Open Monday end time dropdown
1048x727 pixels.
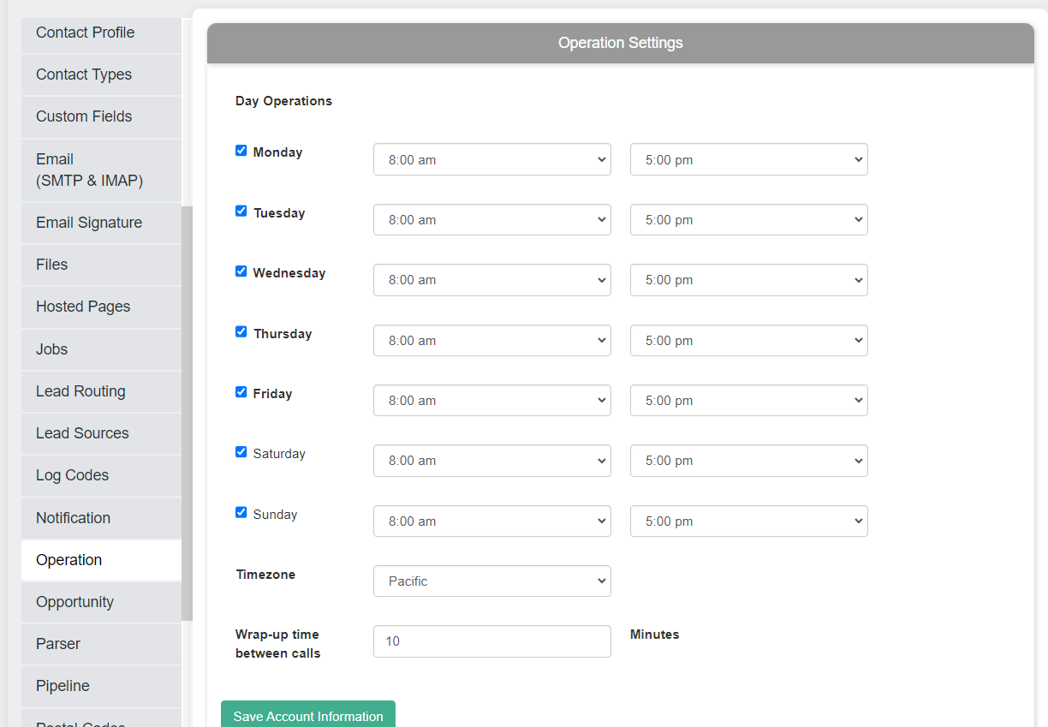click(749, 159)
